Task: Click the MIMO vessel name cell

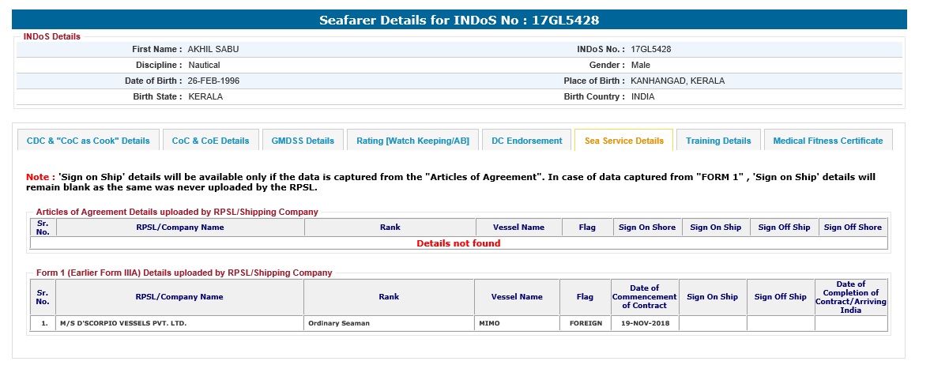Action: coord(517,323)
